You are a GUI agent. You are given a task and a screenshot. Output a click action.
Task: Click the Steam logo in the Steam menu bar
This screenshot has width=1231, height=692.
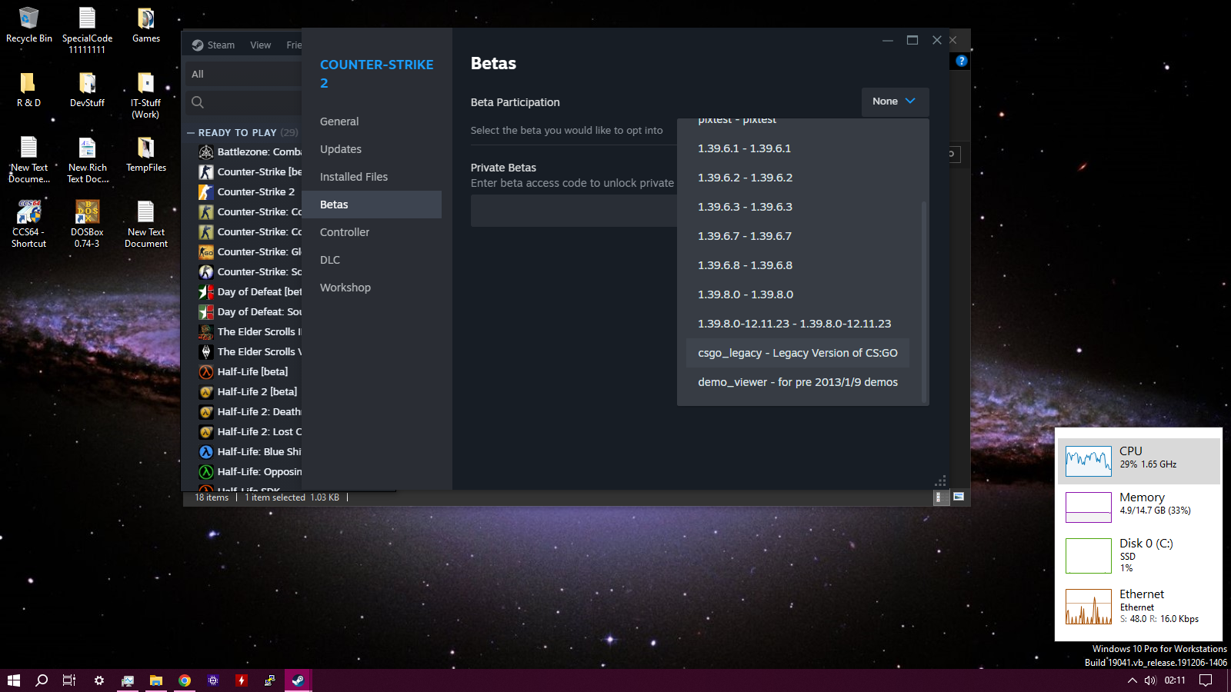coord(198,45)
